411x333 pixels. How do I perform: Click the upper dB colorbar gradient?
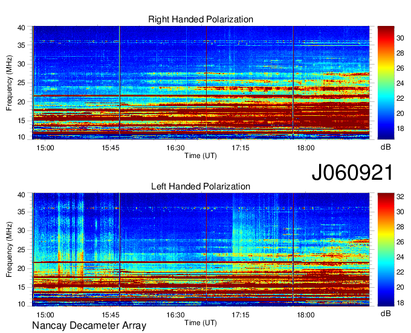point(386,83)
